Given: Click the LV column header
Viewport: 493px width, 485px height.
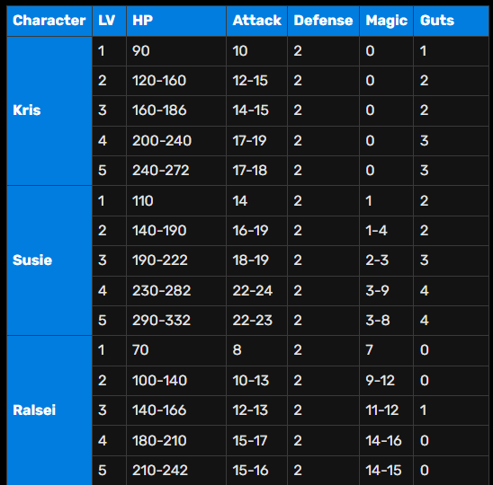Looking at the screenshot, I should tap(110, 21).
